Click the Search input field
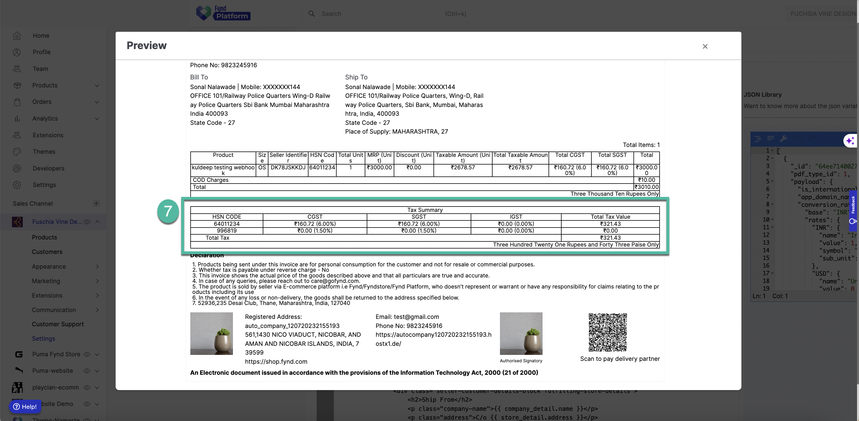Viewport: 859px width, 421px height. click(389, 14)
